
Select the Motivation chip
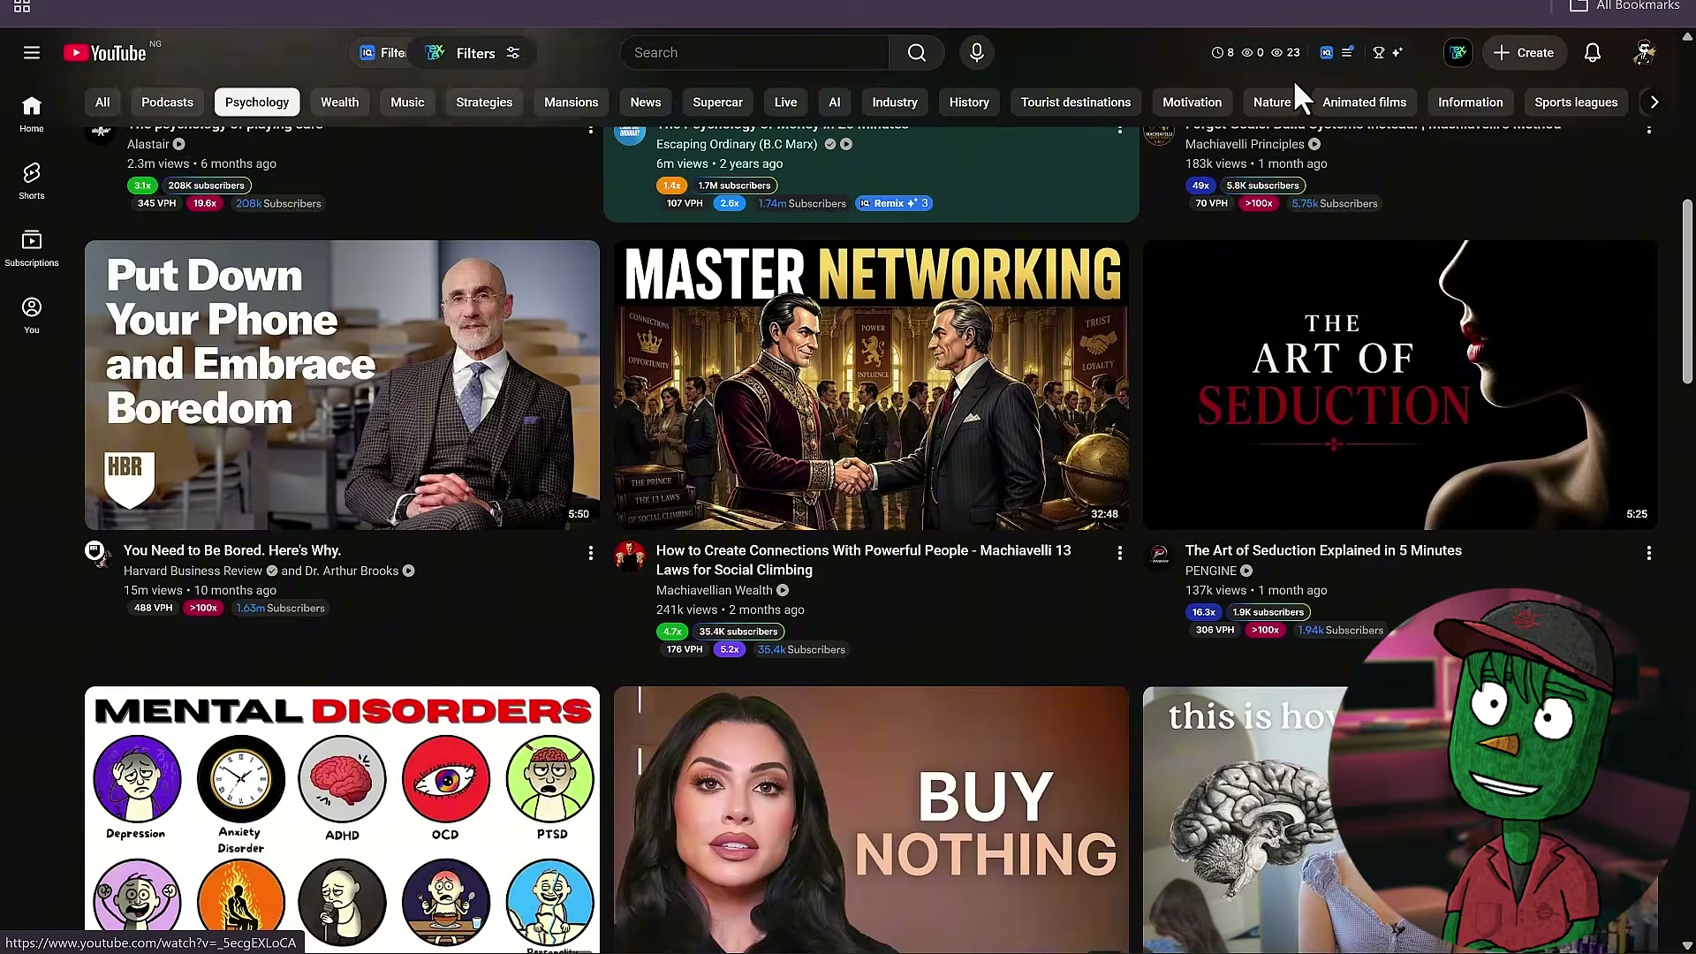coord(1192,102)
